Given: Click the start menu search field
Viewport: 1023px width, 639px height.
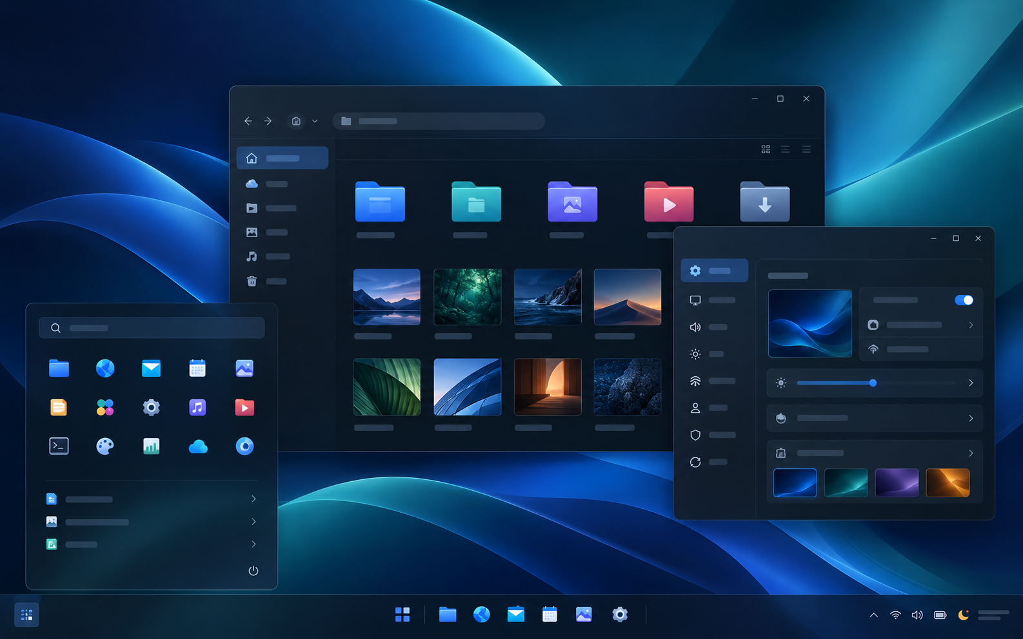Looking at the screenshot, I should [x=152, y=328].
